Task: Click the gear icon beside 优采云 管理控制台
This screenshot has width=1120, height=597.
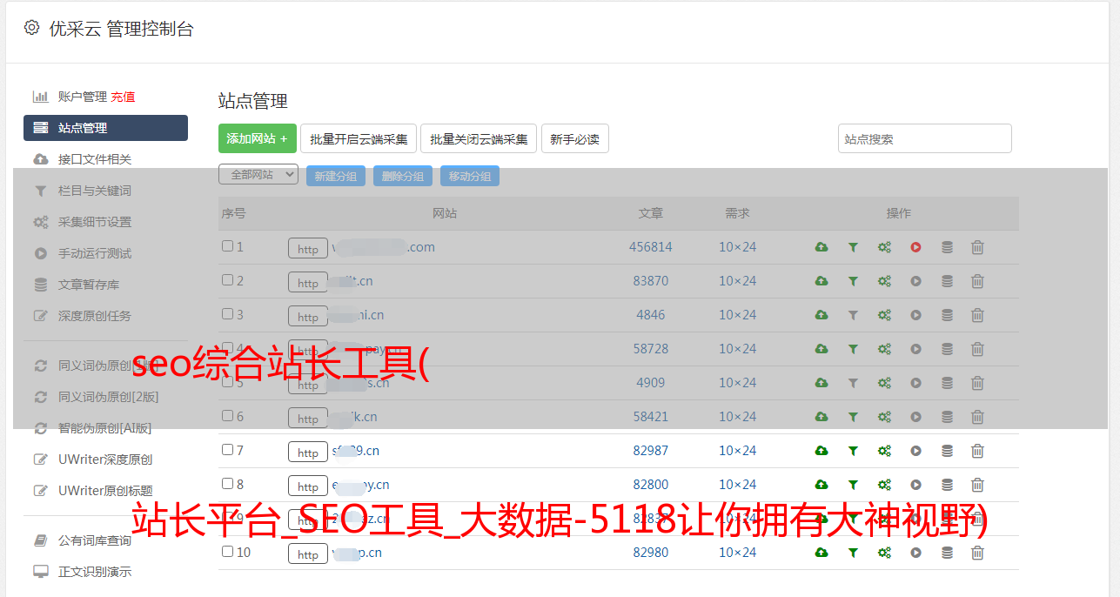Action: click(x=32, y=28)
